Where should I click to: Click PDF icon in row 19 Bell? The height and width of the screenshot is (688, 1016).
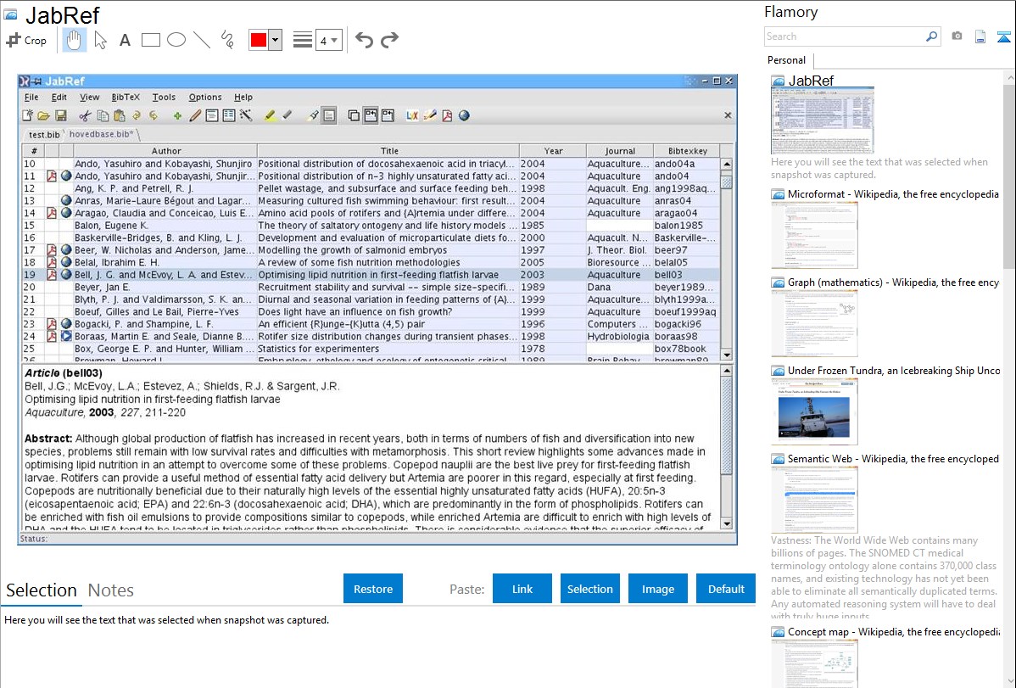pos(52,274)
